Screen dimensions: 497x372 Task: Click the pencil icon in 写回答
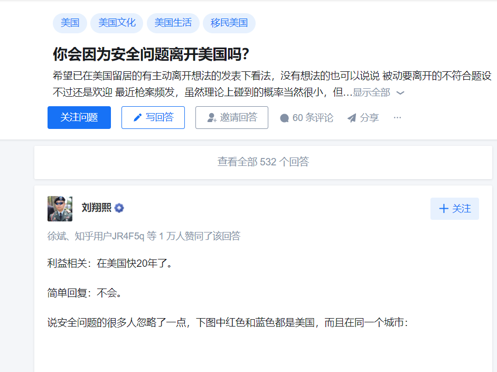[137, 118]
